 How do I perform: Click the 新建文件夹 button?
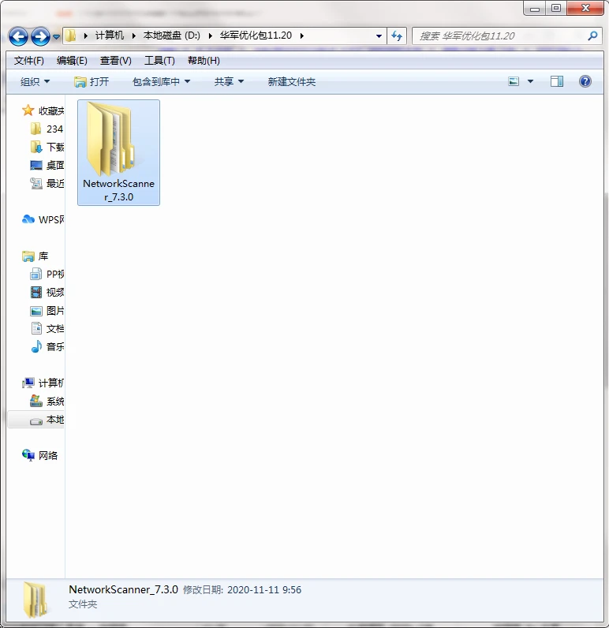[291, 81]
